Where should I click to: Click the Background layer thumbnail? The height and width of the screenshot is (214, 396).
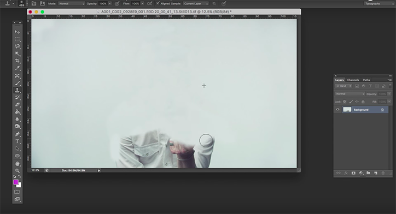tap(347, 110)
